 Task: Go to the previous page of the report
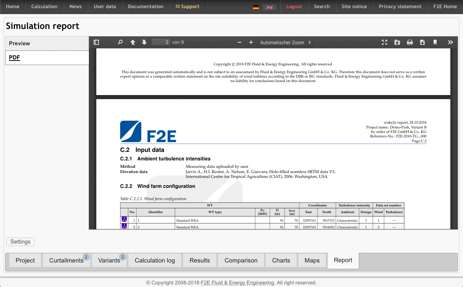point(132,42)
